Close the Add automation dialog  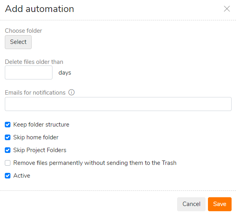click(x=227, y=9)
